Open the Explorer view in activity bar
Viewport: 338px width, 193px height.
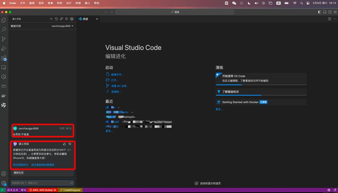(3, 20)
